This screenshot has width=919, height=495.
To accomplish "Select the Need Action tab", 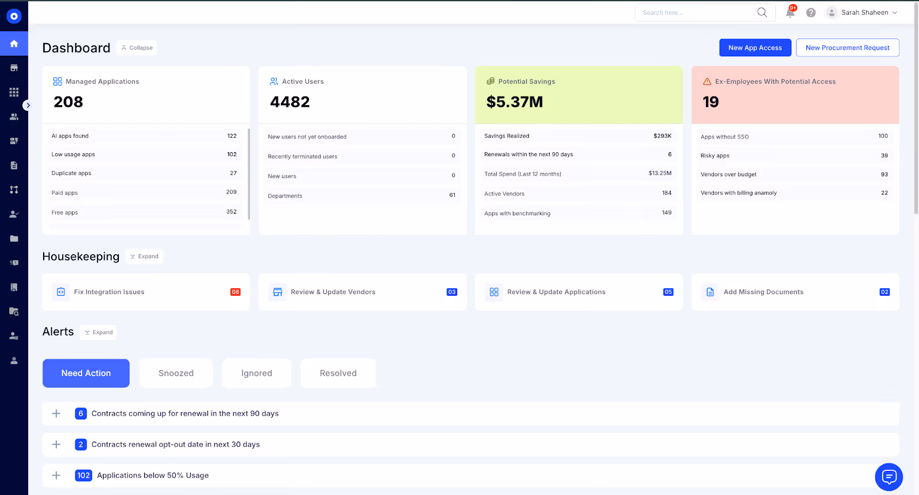I will pyautogui.click(x=86, y=373).
